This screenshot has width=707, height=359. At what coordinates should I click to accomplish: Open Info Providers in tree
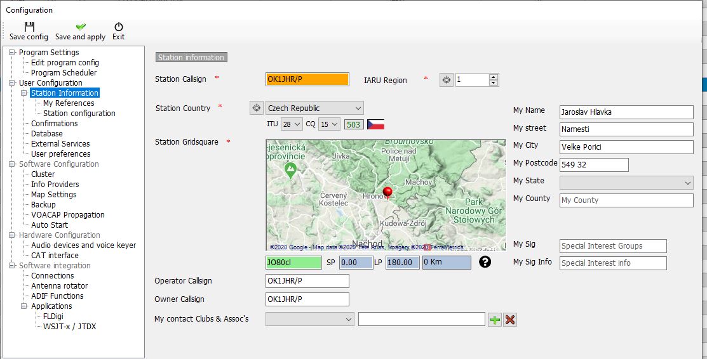pos(55,184)
